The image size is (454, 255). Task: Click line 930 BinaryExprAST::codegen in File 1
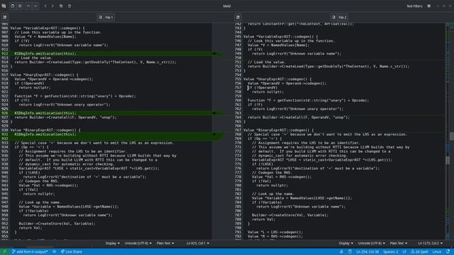[45, 130]
